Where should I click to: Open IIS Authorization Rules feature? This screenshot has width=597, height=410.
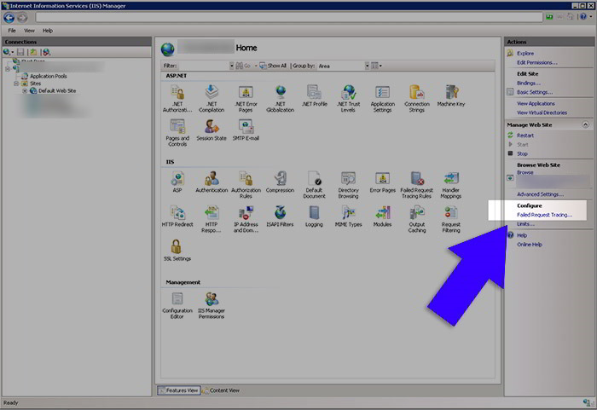click(x=246, y=184)
